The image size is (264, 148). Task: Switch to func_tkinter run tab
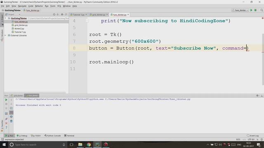click(x=32, y=95)
